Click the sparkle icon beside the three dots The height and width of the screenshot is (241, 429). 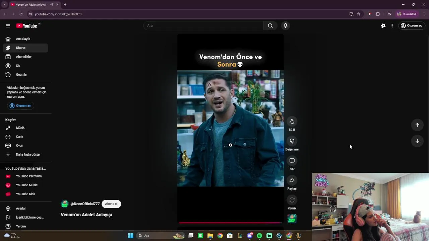pyautogui.click(x=383, y=26)
